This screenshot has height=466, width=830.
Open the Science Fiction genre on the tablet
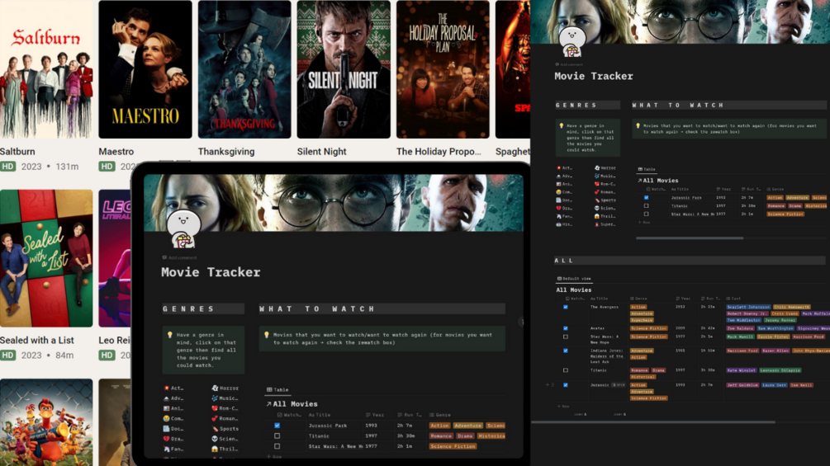pos(225,439)
